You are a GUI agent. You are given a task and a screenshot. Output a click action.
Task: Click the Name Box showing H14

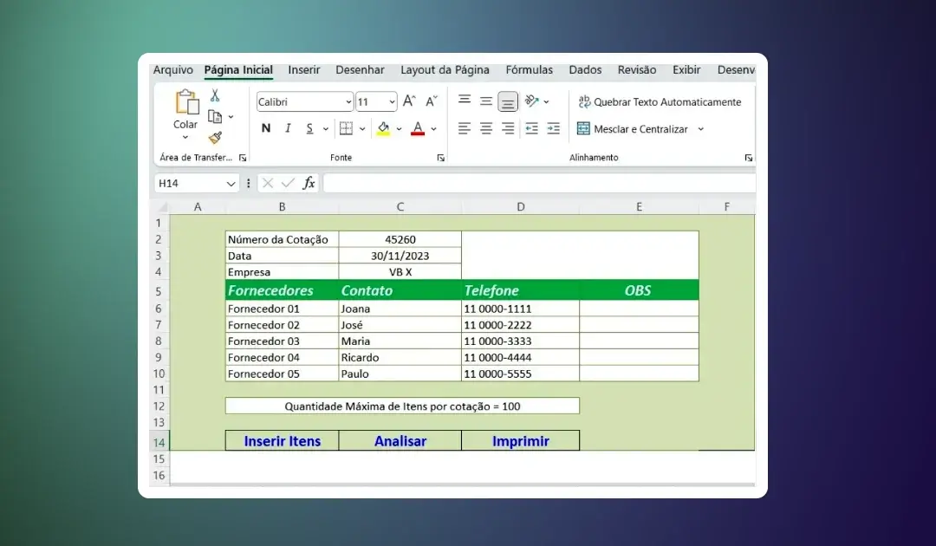click(190, 184)
